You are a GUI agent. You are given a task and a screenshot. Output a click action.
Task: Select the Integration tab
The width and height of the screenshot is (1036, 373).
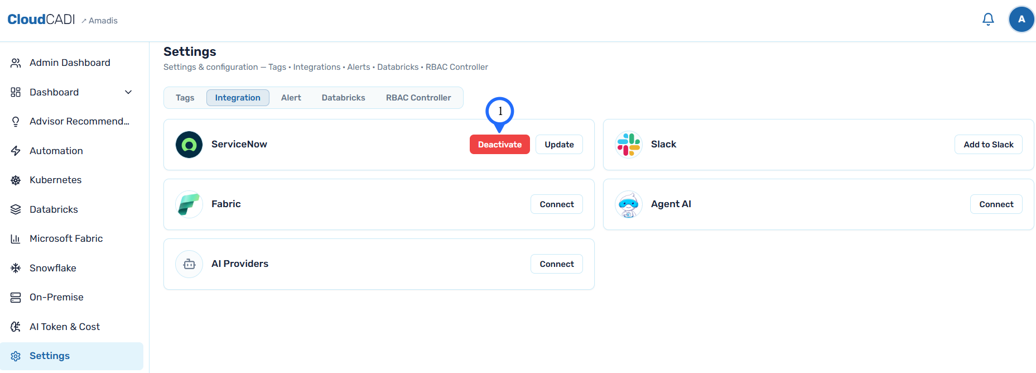[238, 98]
